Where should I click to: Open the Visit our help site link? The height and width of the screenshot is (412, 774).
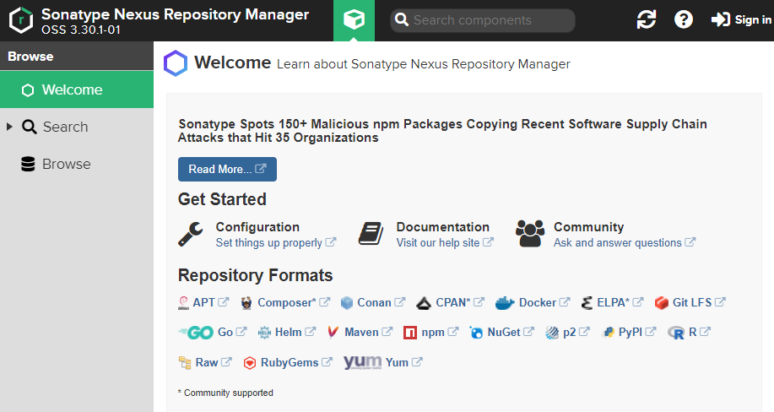444,242
